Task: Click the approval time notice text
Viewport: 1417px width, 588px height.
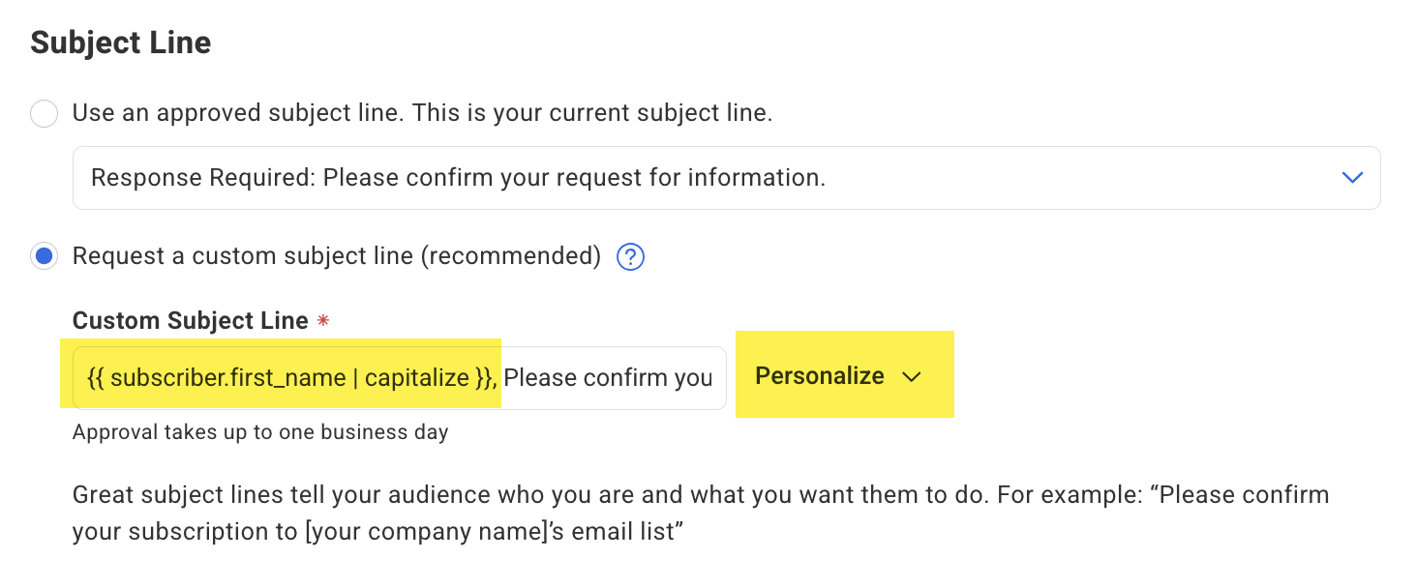Action: (x=259, y=432)
